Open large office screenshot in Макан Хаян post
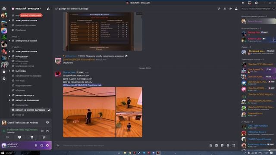 click(x=89, y=112)
